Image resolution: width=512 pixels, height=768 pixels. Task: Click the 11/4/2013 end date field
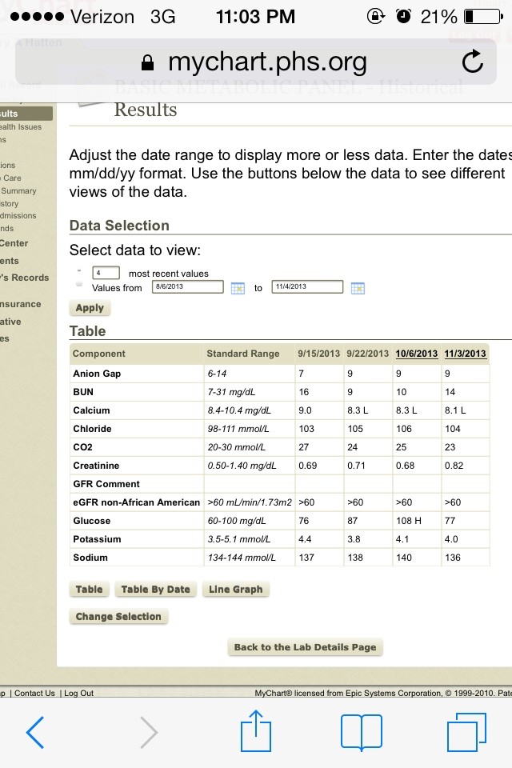point(307,286)
